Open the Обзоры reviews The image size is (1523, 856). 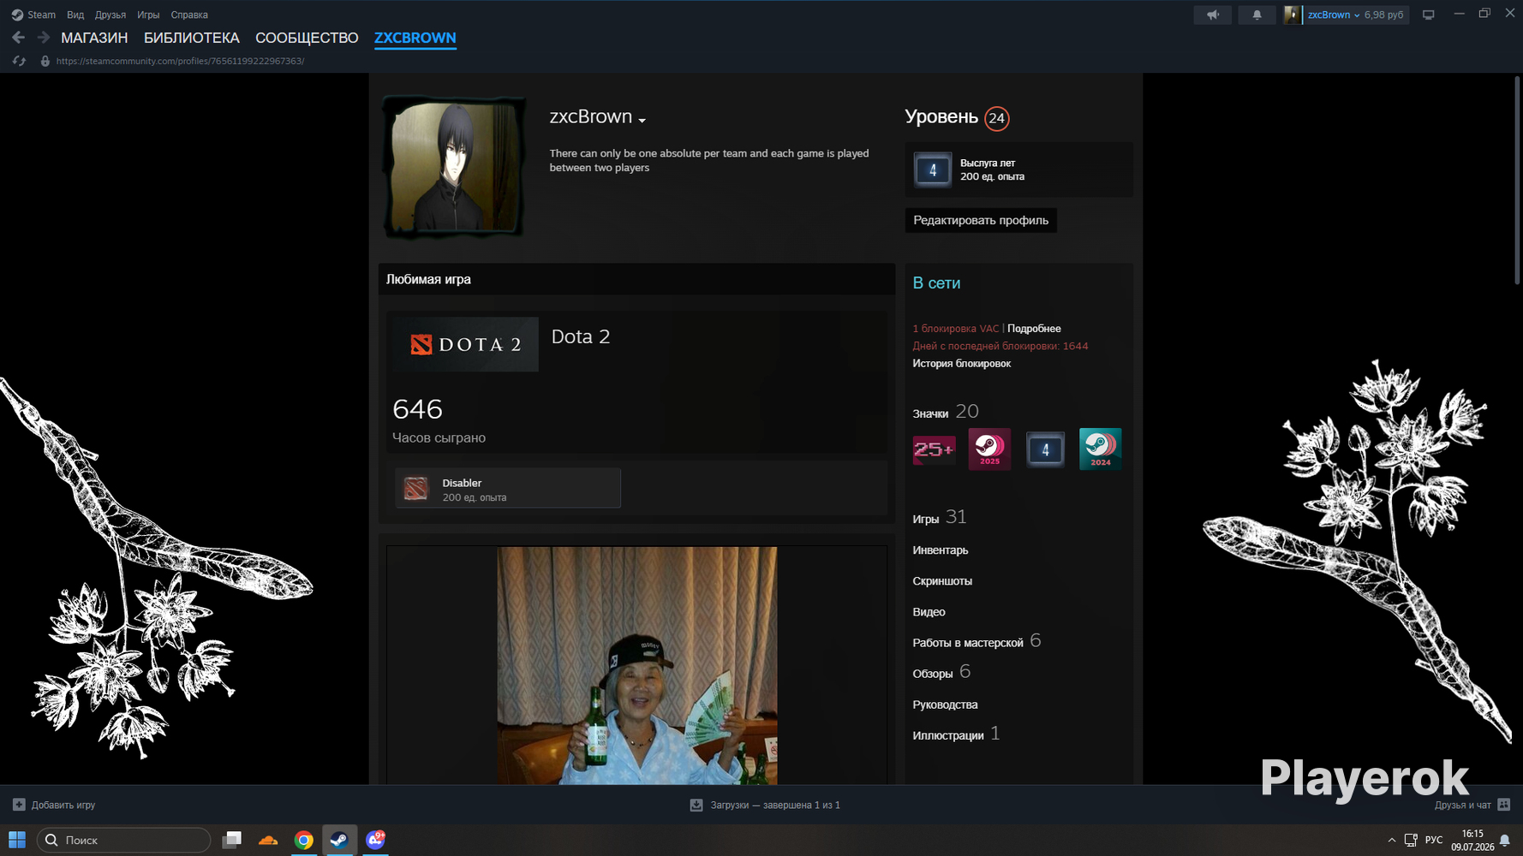tap(933, 674)
